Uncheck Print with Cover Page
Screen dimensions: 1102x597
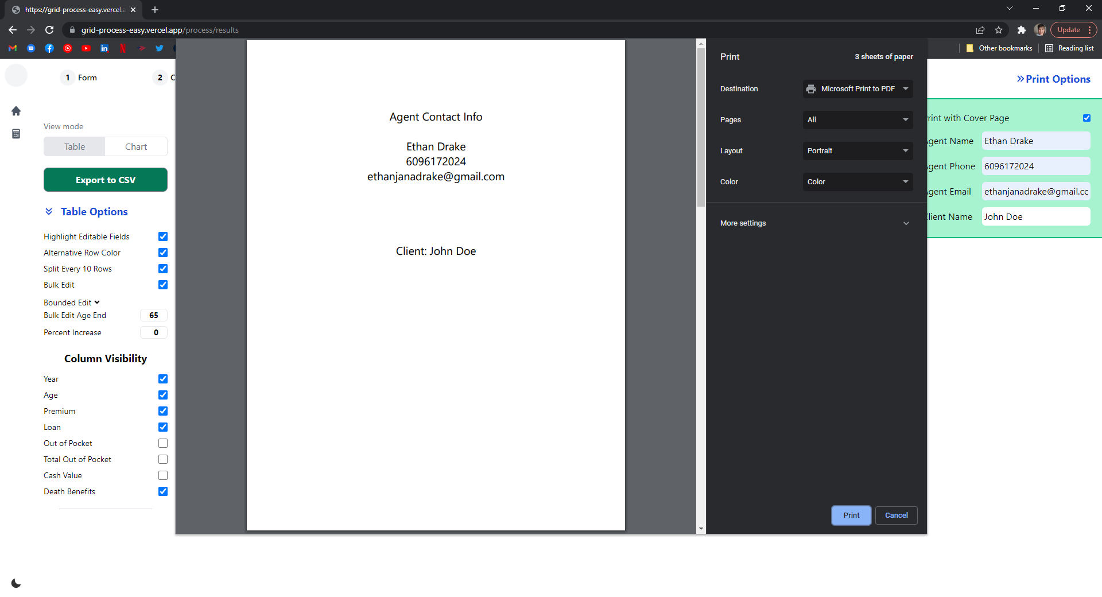(x=1087, y=118)
